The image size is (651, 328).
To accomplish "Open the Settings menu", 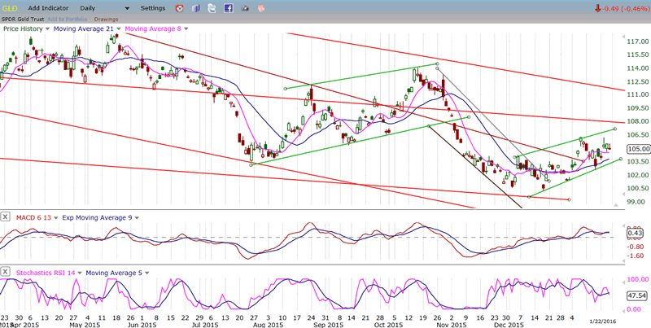I will [x=155, y=8].
